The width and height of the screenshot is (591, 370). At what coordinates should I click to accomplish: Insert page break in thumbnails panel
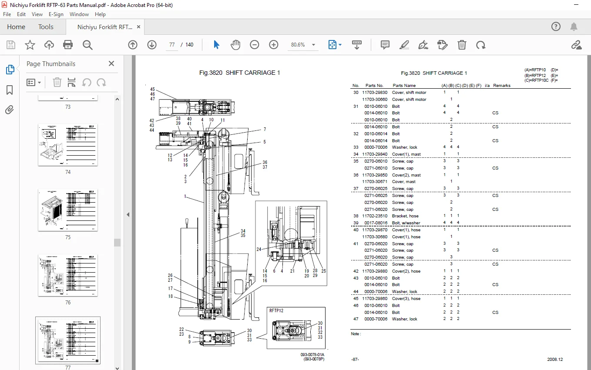[72, 82]
